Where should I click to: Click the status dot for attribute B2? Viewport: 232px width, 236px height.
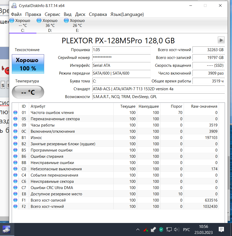tap(15, 144)
